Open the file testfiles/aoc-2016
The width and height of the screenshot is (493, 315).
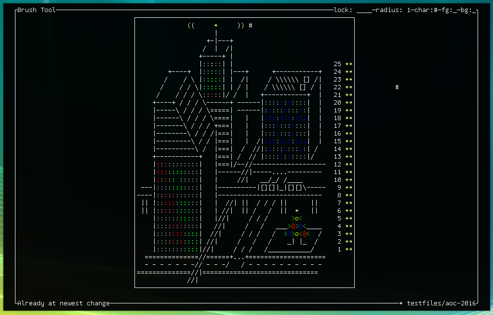click(x=440, y=303)
